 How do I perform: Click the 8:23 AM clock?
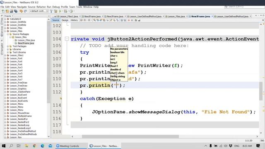click(x=247, y=146)
